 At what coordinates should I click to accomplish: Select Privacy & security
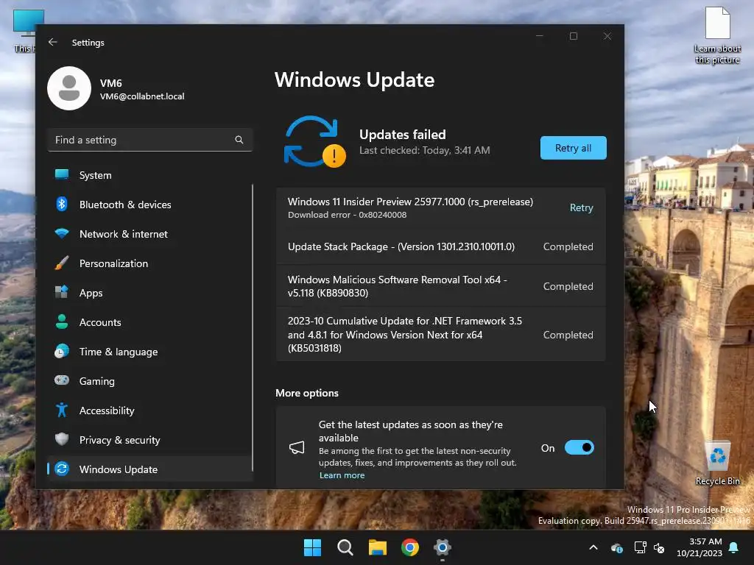(150, 440)
